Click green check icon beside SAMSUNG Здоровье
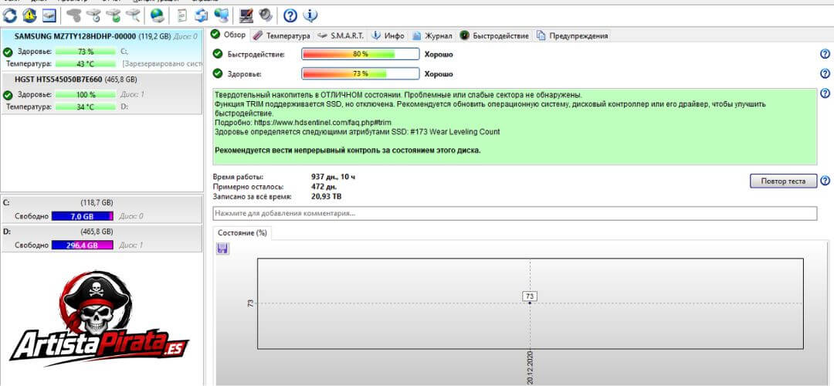The image size is (834, 386). pyautogui.click(x=8, y=52)
